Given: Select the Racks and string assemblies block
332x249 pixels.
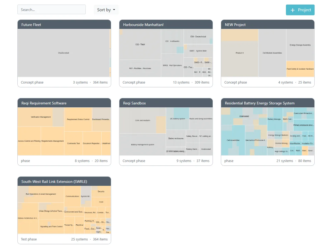Looking at the screenshot, I should point(201,119).
